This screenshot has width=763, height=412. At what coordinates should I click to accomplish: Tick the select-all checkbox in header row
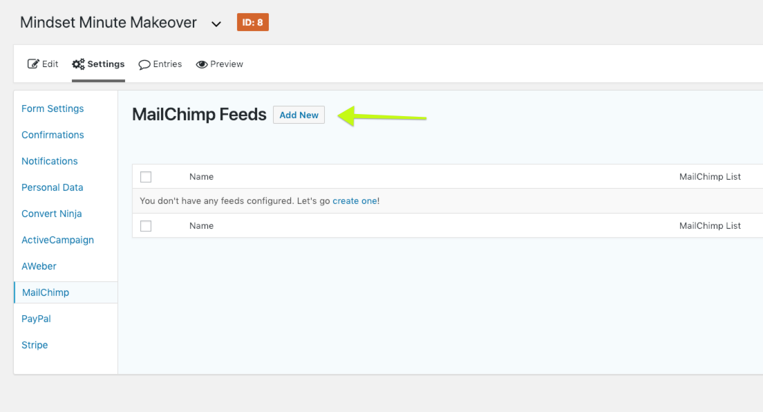pyautogui.click(x=146, y=177)
